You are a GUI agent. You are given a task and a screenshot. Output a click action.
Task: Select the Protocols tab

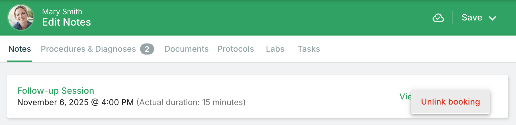click(x=236, y=49)
